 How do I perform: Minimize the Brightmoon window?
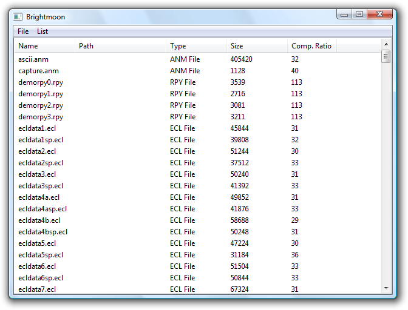(344, 15)
